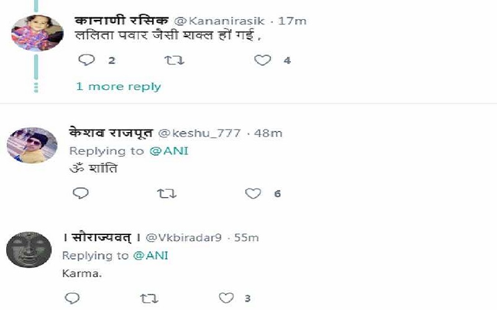Open the @Vkbiradar9 handle link
The height and width of the screenshot is (310, 497).
[x=184, y=237]
